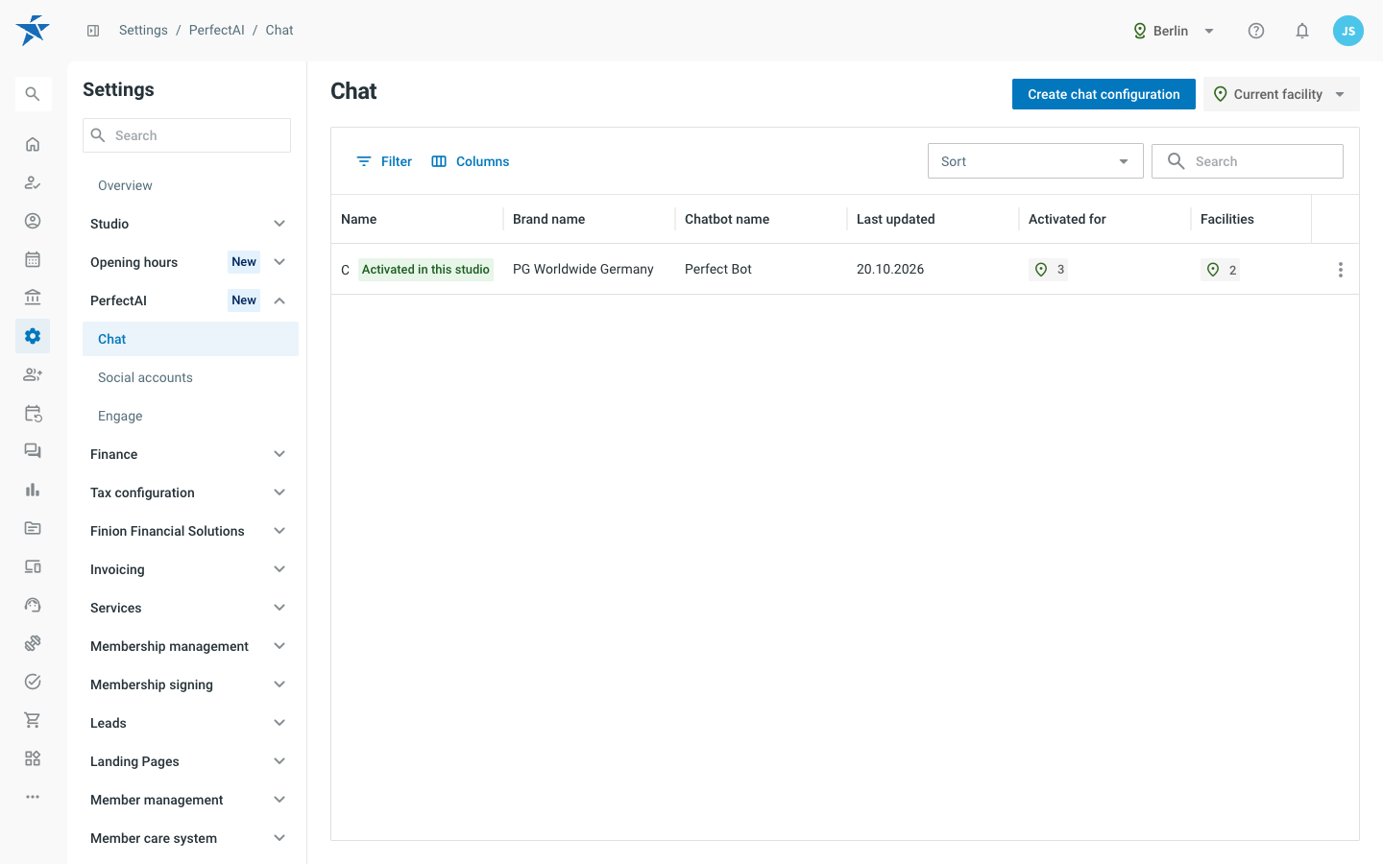This screenshot has height=864, width=1383.
Task: Open the Columns chooser
Action: [471, 161]
